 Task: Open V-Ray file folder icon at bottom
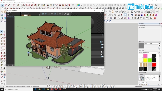coord(9,65)
